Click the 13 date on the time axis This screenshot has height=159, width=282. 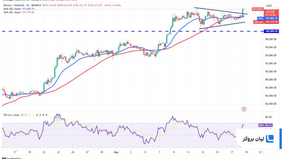[x=203, y=152]
